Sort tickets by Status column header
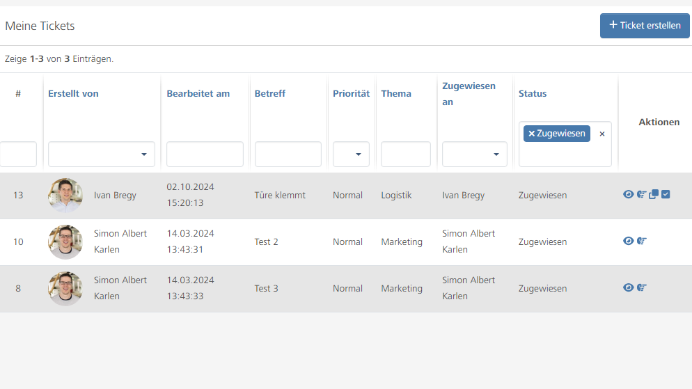This screenshot has width=692, height=389. click(533, 93)
